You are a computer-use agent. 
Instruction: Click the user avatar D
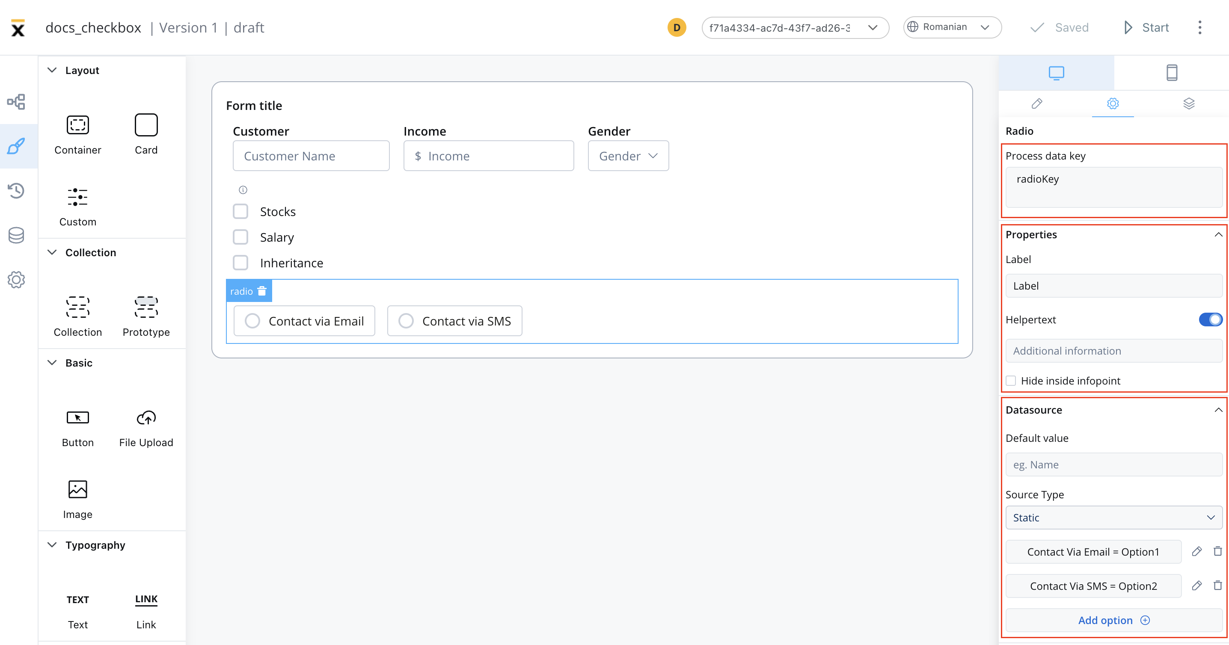click(677, 27)
